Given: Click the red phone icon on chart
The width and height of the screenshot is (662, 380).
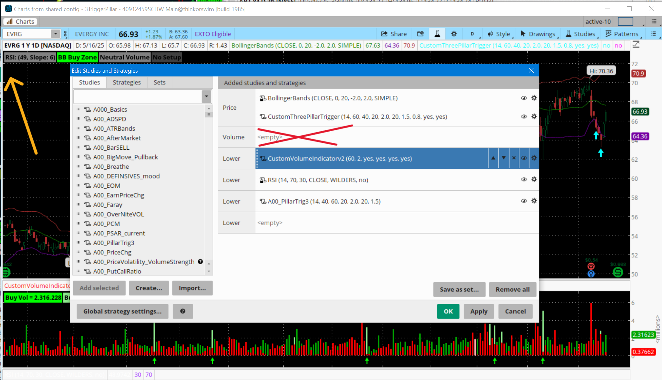Looking at the screenshot, I should 591,266.
